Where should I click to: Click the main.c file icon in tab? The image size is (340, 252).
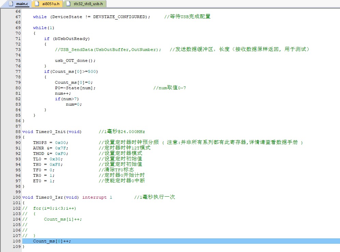(11, 4)
